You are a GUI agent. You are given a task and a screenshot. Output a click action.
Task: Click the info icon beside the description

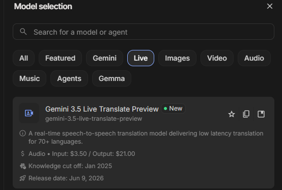tap(23, 133)
